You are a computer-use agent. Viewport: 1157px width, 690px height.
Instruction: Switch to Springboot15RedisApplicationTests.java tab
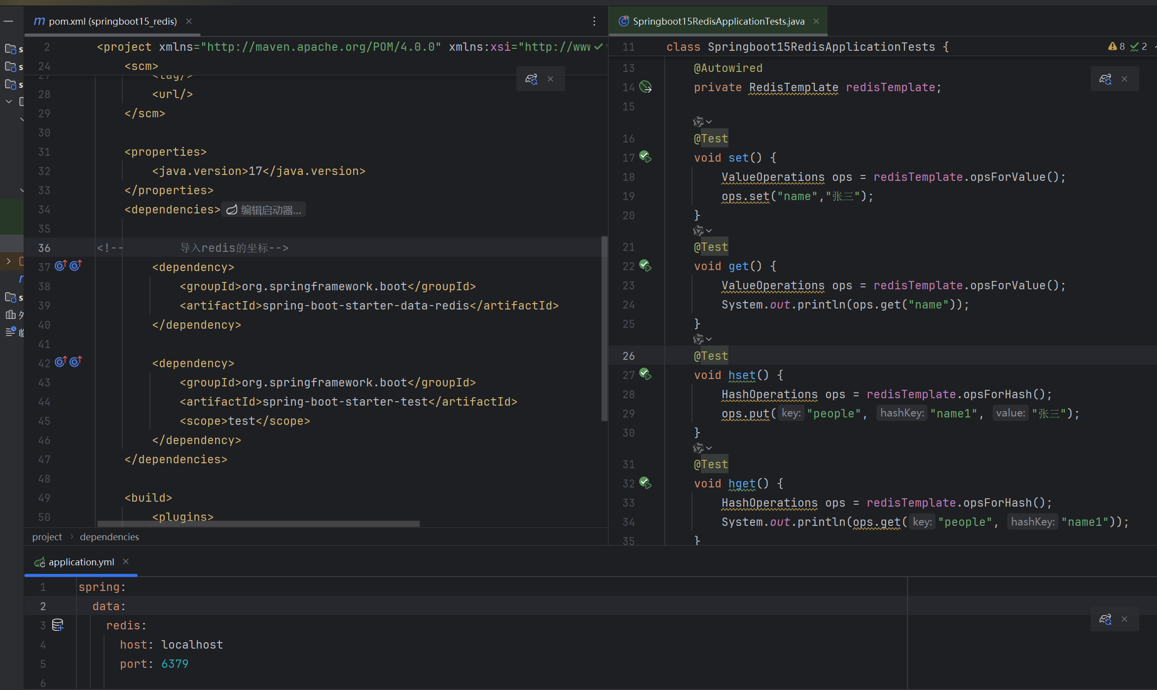pos(718,21)
